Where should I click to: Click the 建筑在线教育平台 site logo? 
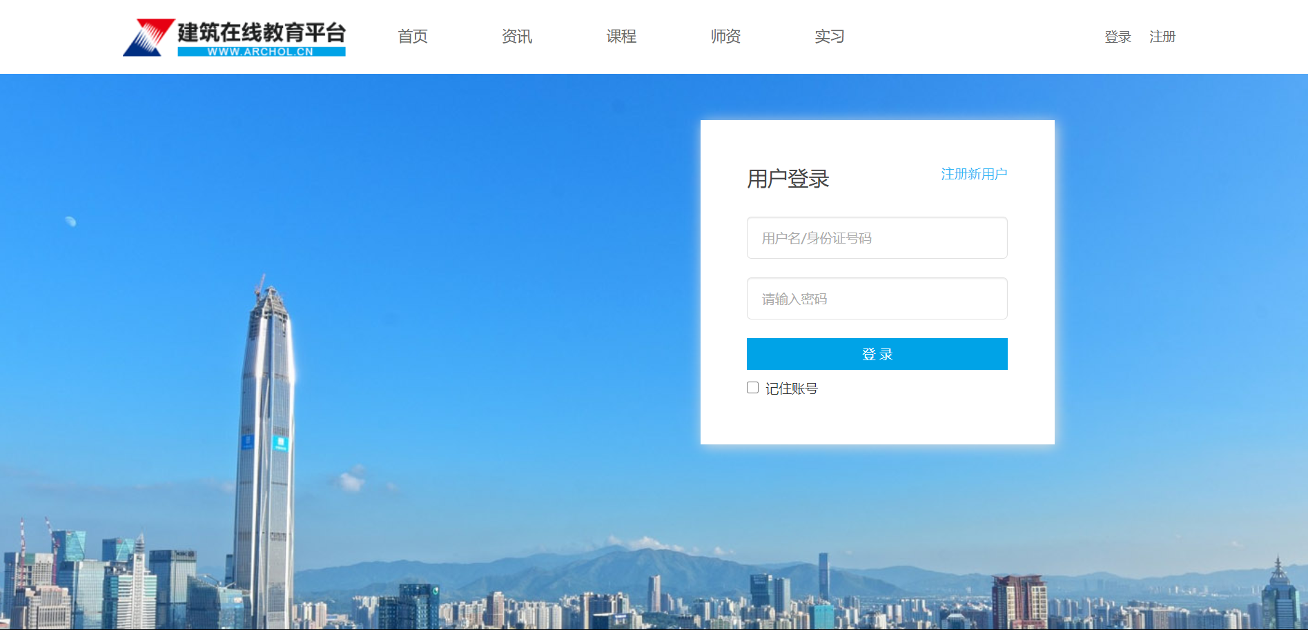tap(234, 37)
